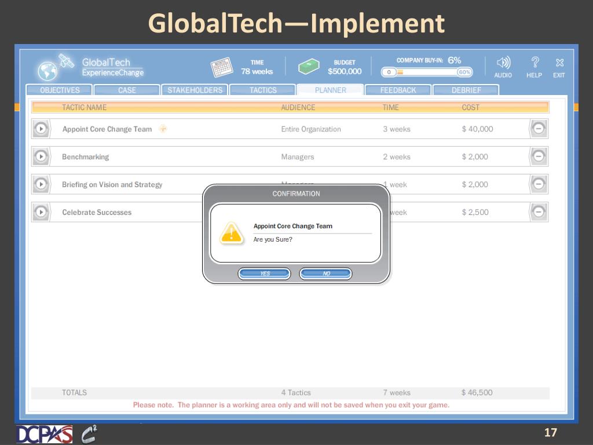Click the calendar icon next to Time
Screen dimensions: 593x445
click(222, 67)
